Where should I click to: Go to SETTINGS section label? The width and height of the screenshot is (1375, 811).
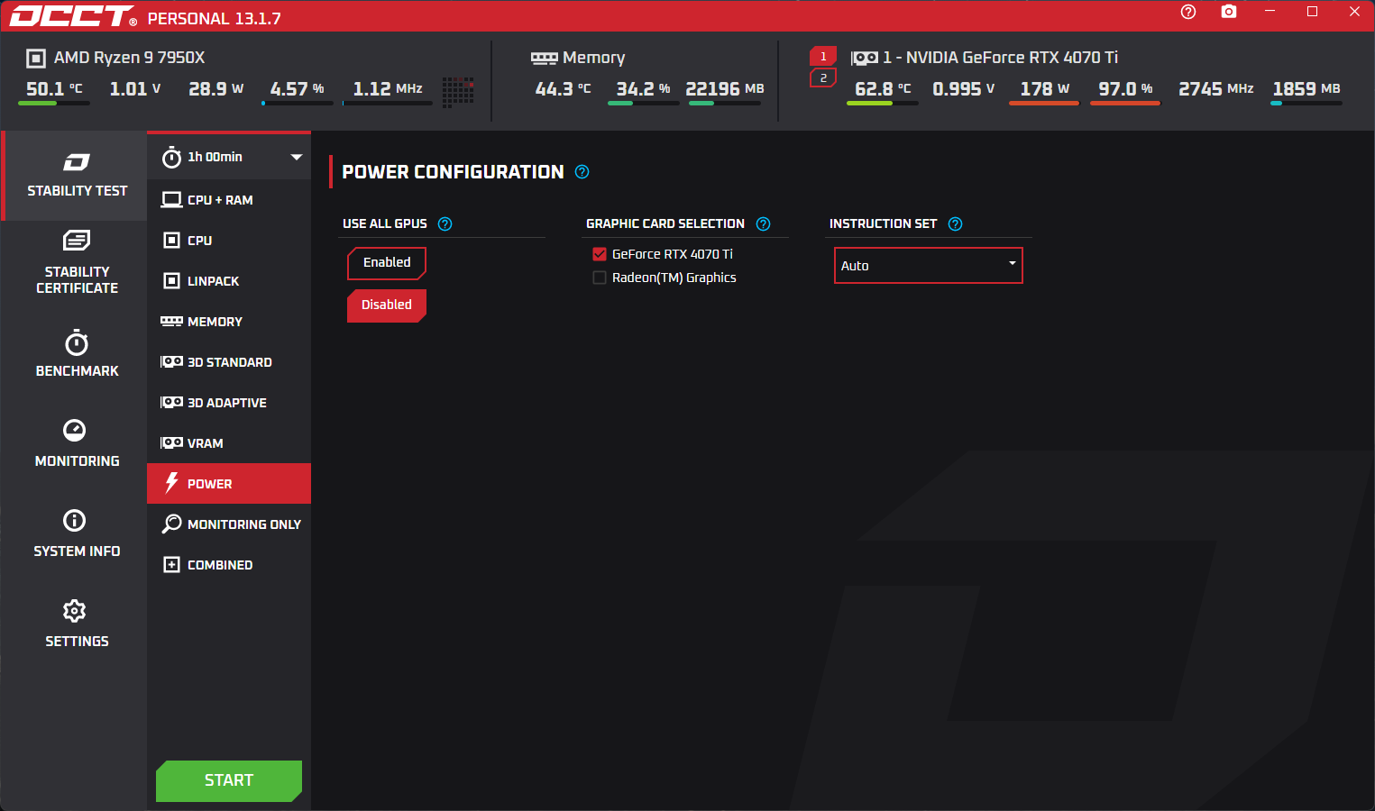click(77, 642)
